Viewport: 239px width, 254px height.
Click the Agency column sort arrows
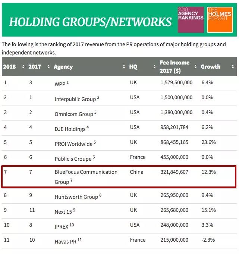[x=124, y=66]
